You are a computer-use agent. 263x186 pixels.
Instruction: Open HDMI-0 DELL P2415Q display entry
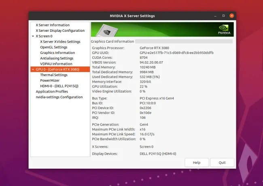click(59, 86)
